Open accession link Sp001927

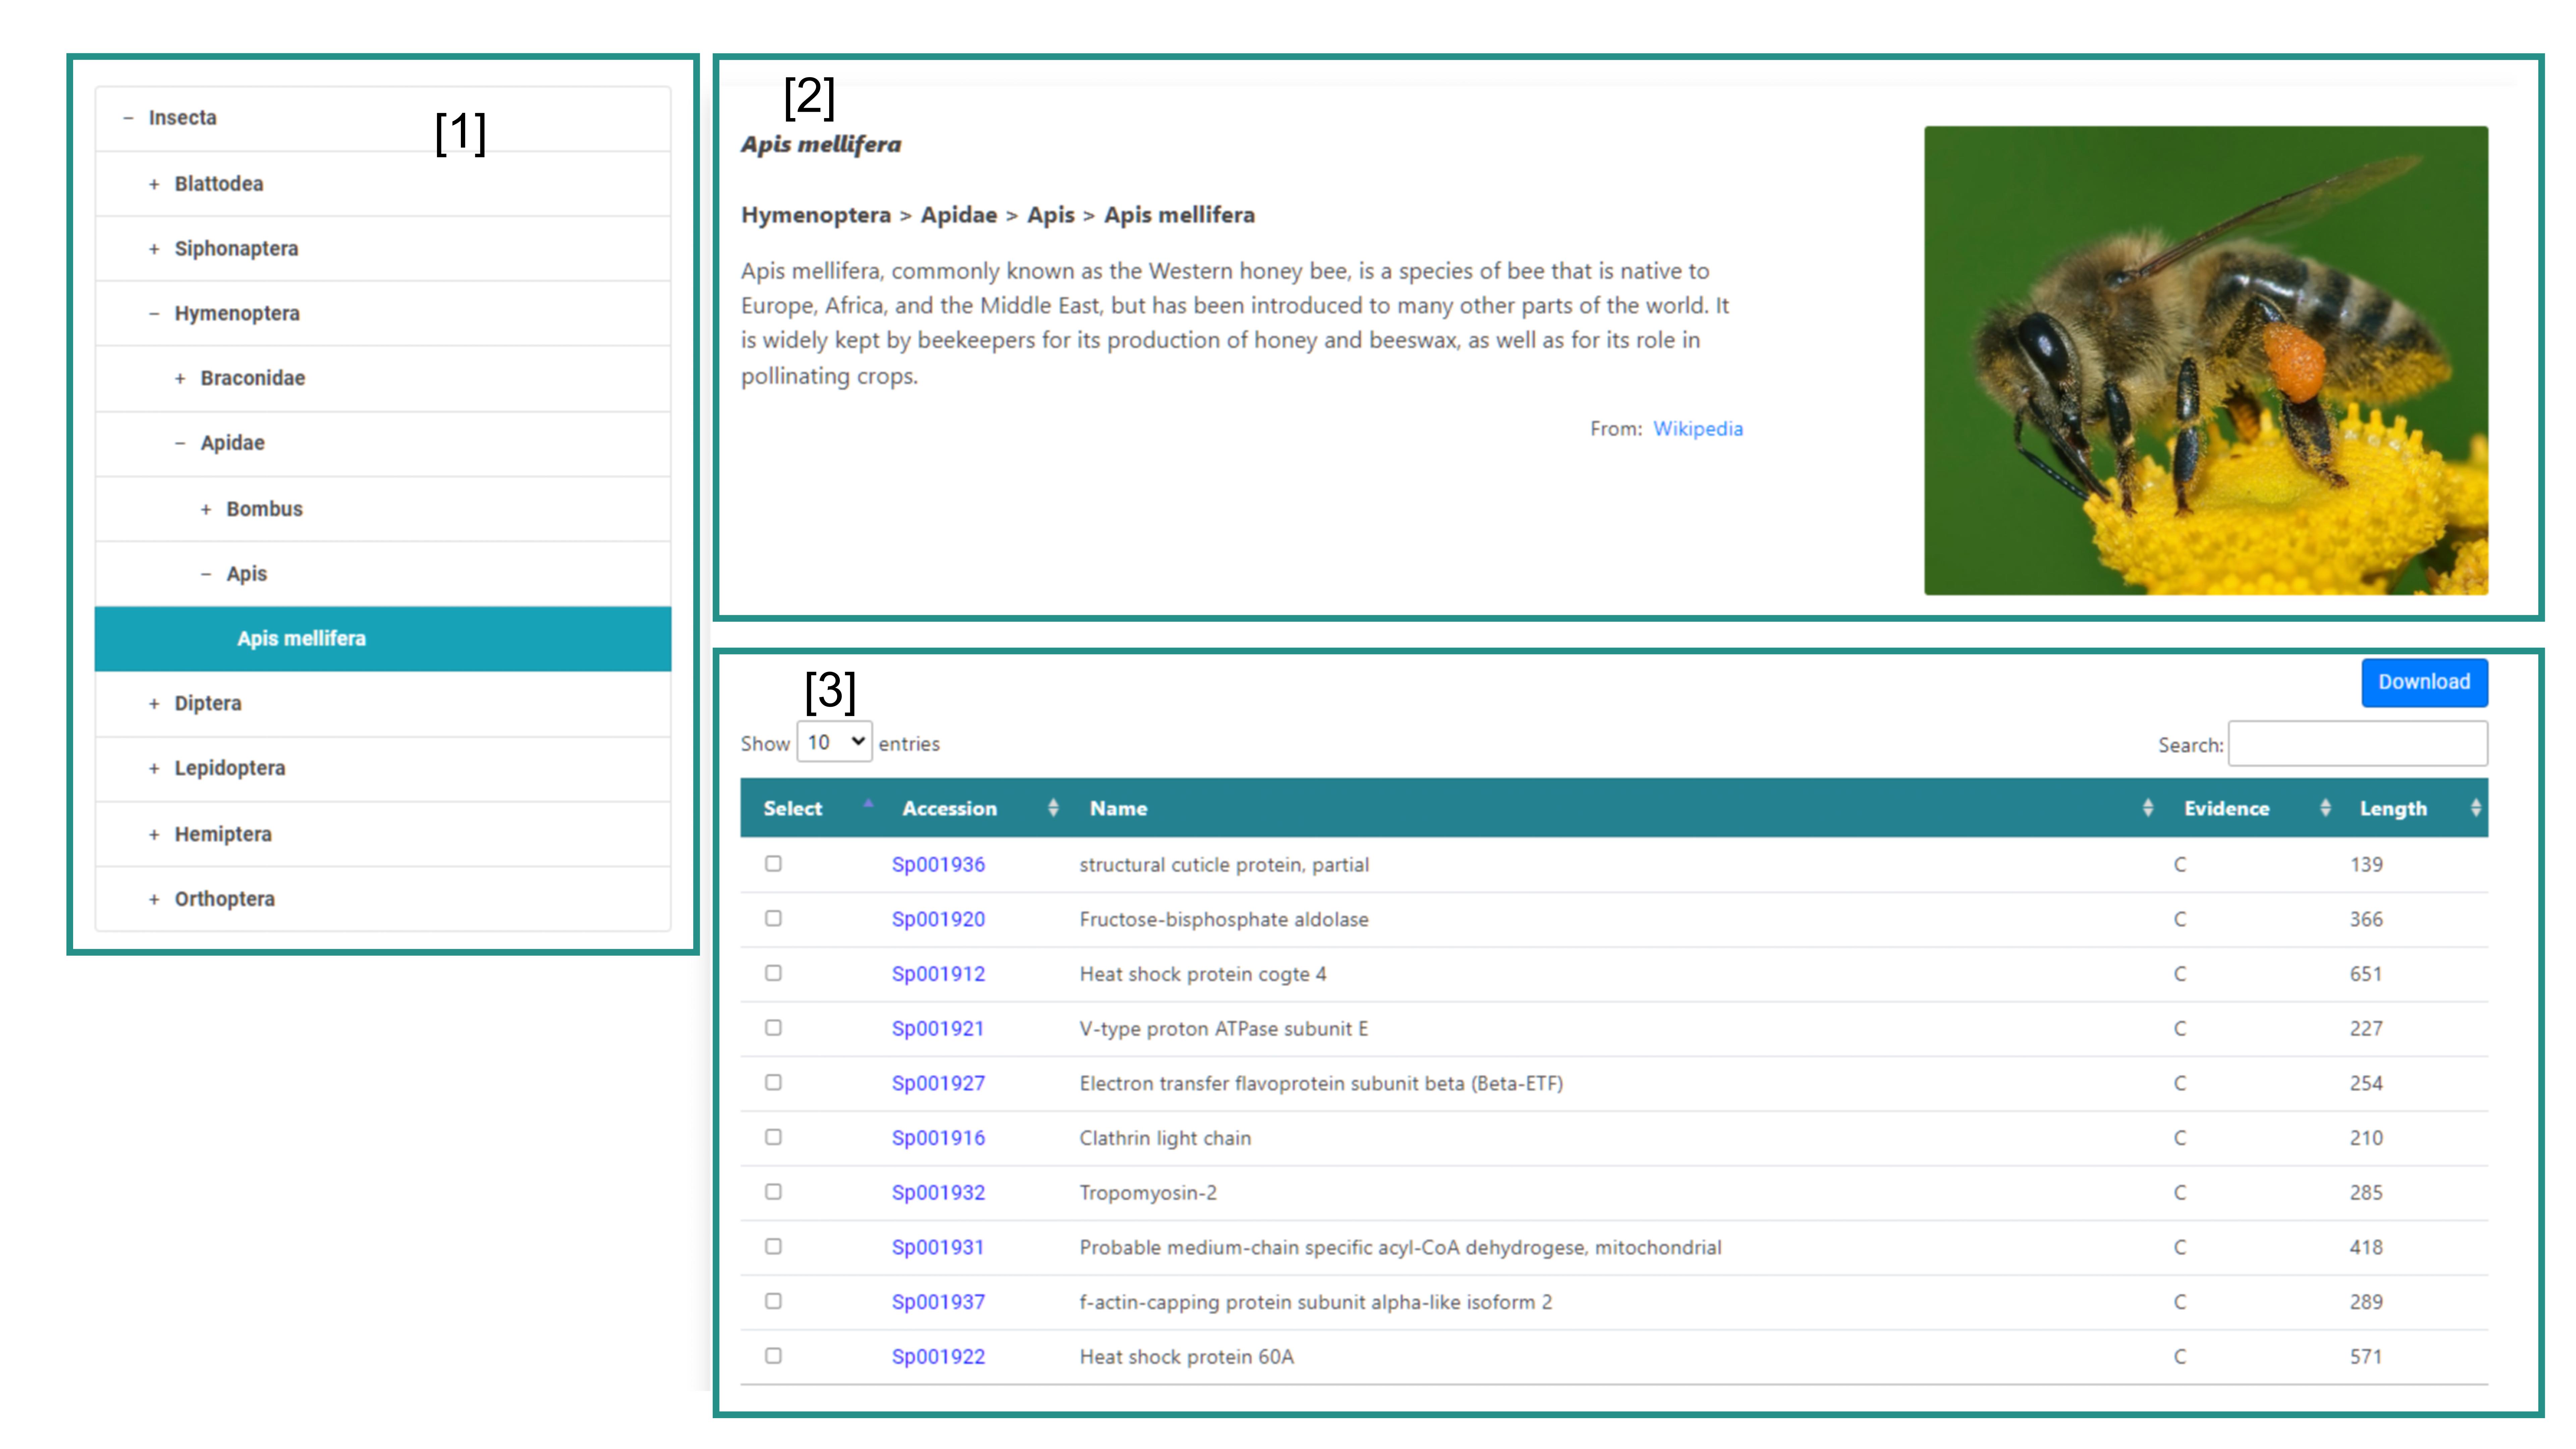(x=938, y=1083)
